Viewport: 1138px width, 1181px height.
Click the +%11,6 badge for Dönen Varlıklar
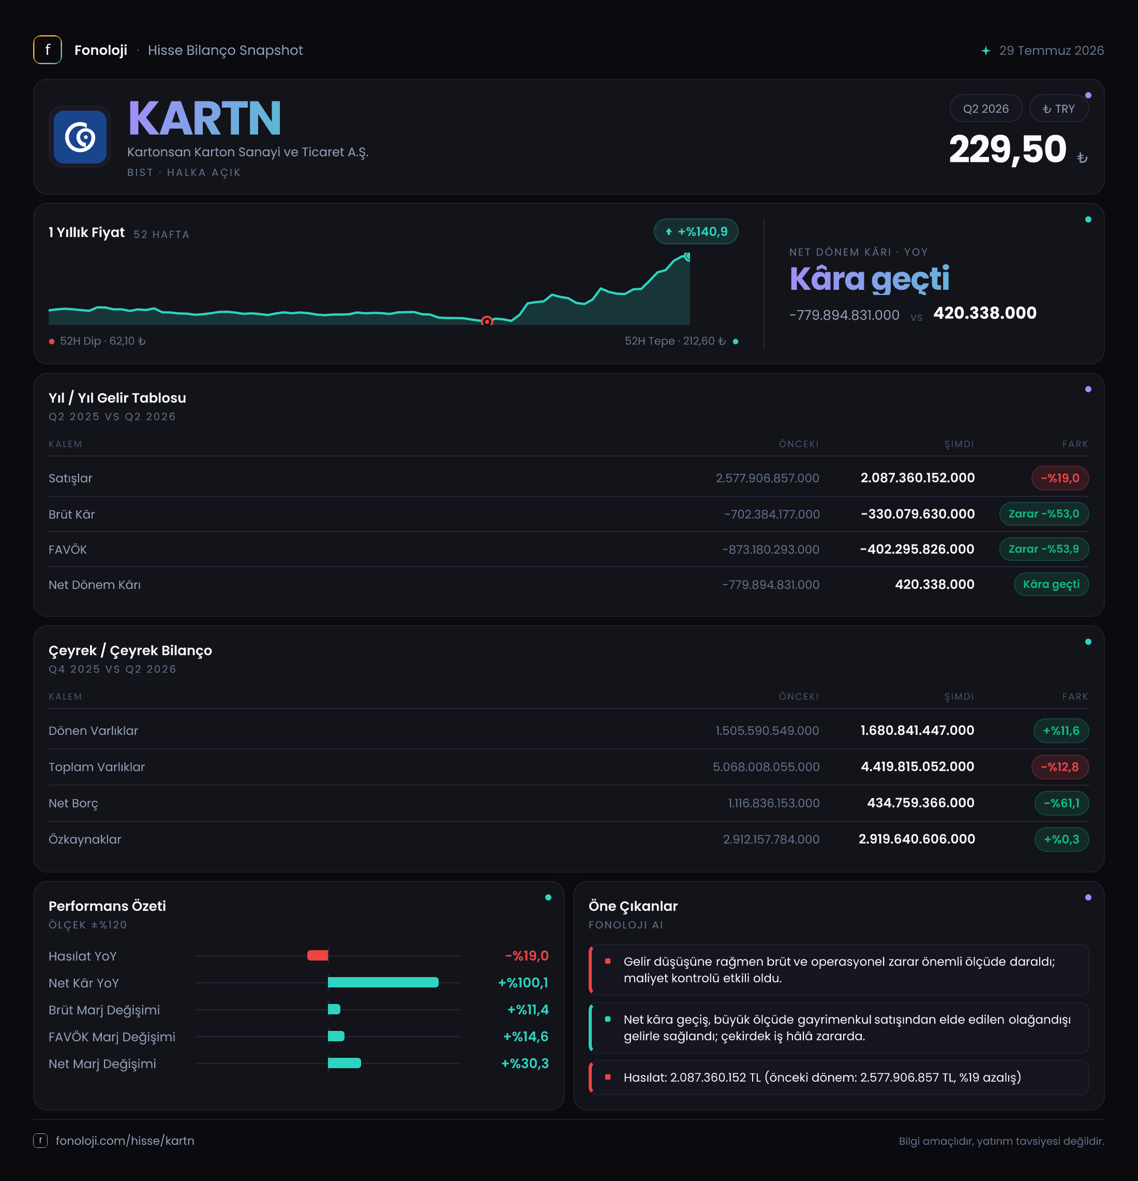tap(1061, 730)
